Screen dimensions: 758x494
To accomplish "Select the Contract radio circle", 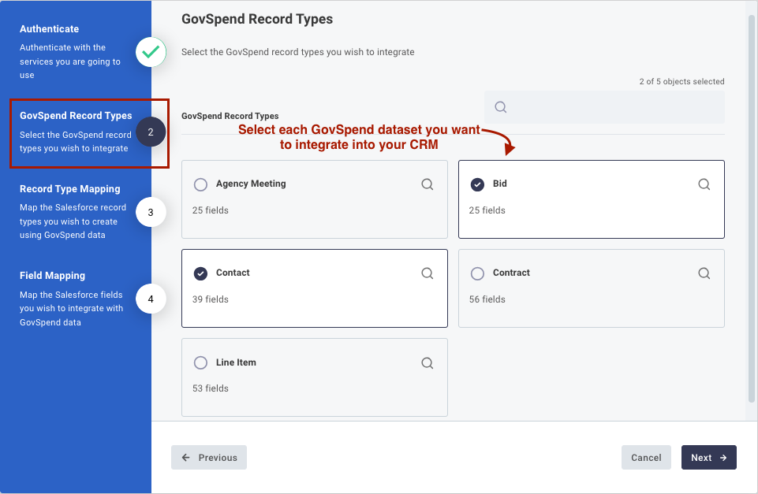I will click(477, 274).
